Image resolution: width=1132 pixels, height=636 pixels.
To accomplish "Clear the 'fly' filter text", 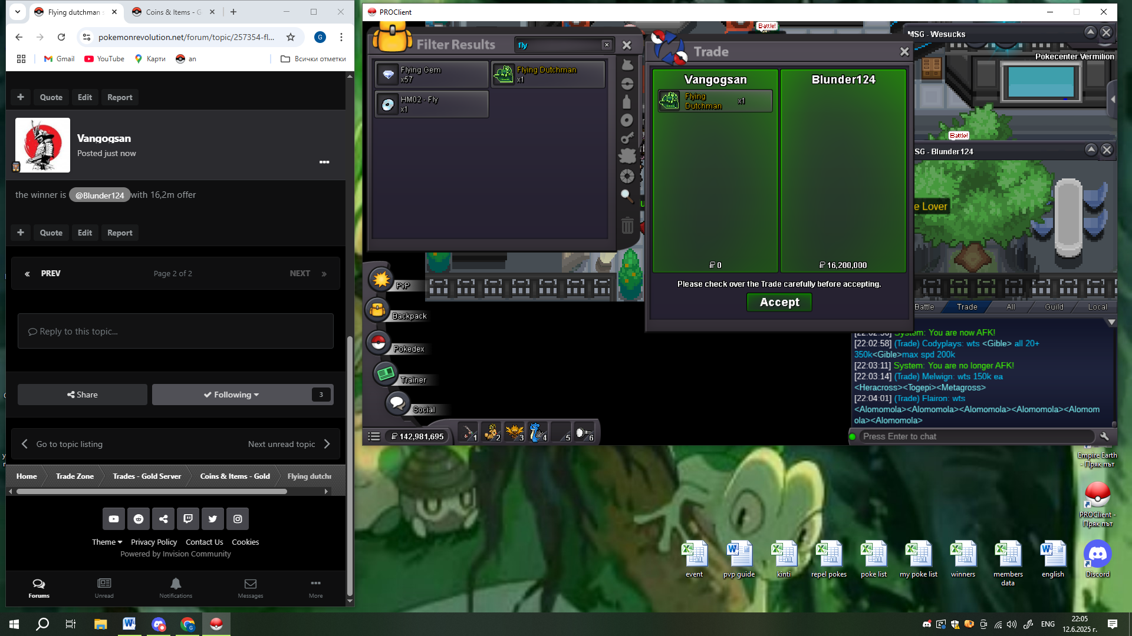I will click(607, 45).
